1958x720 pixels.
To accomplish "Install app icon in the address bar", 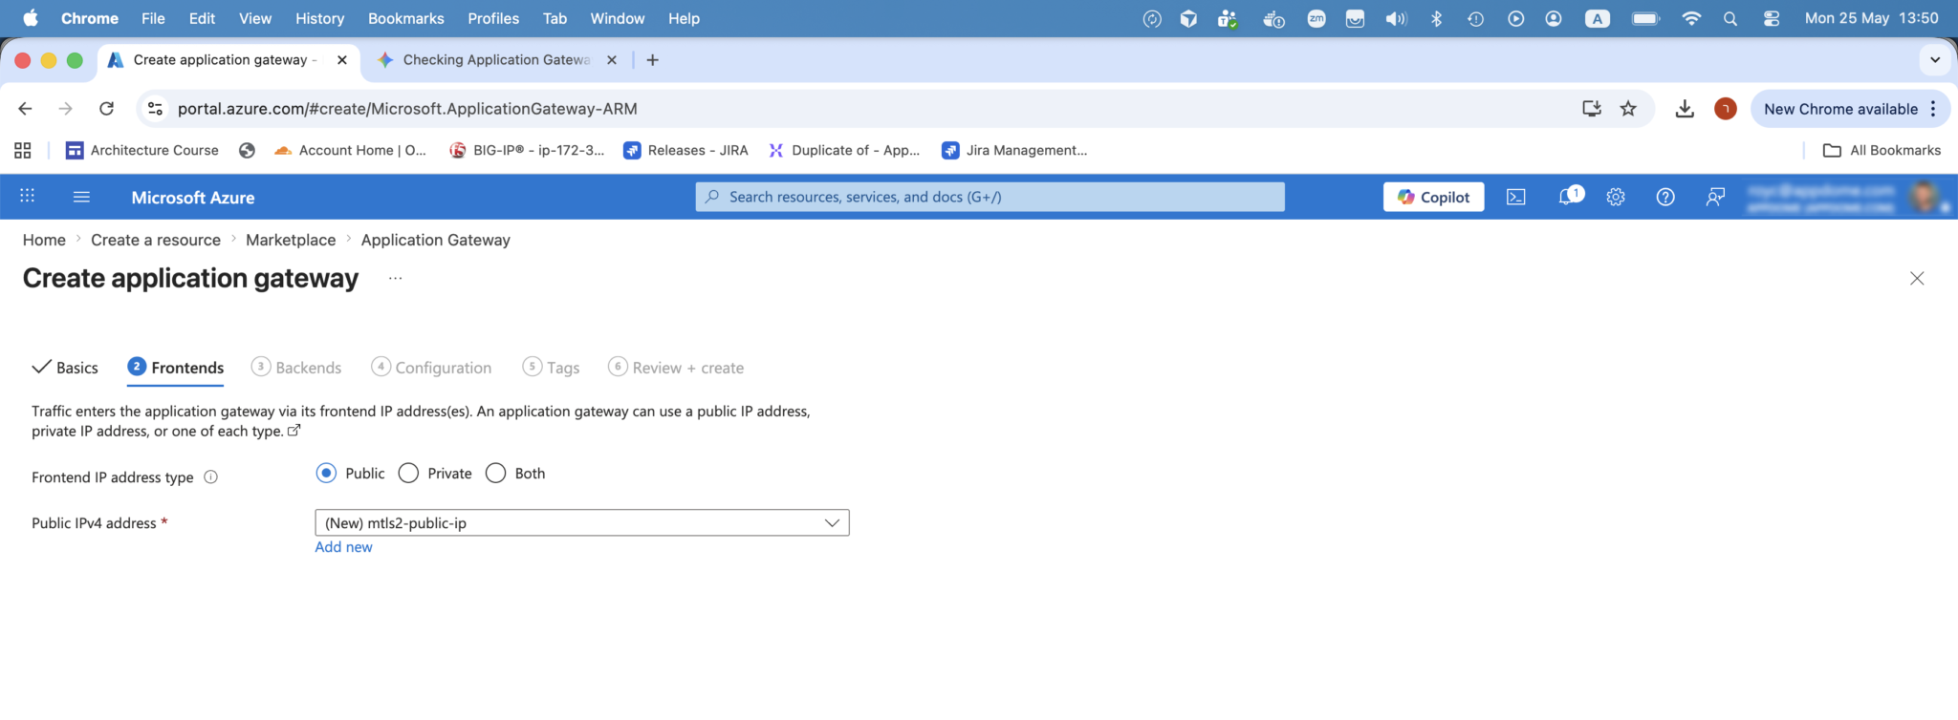I will (1592, 109).
